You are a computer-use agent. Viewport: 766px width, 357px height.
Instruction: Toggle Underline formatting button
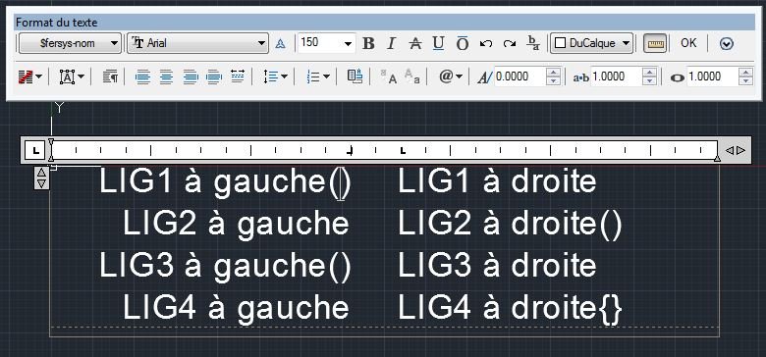(x=439, y=43)
